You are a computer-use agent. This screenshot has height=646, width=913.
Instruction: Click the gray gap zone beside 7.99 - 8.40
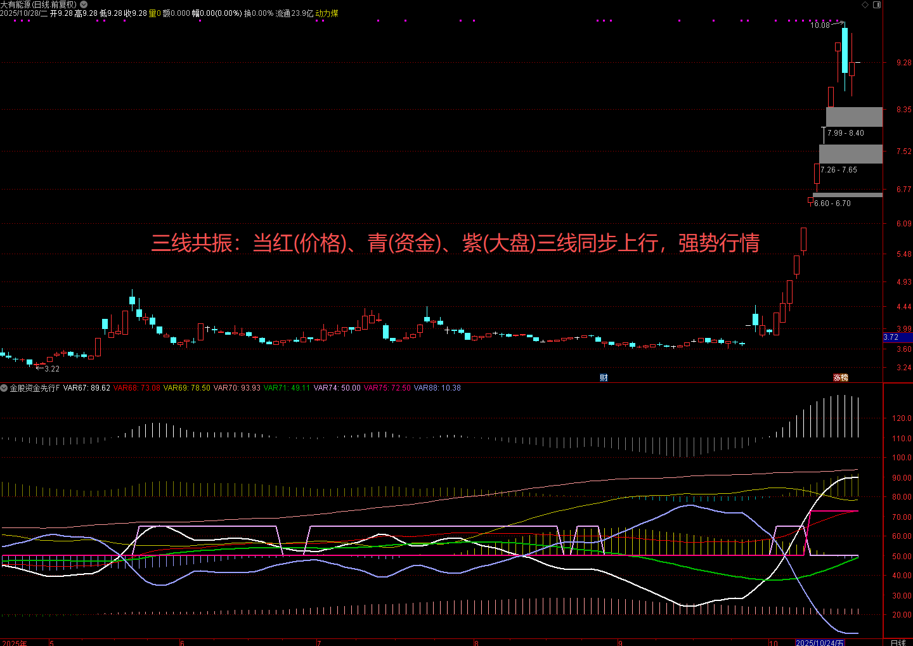pos(854,117)
